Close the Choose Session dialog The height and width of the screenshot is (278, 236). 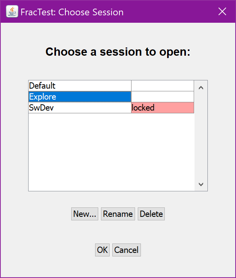pos(222,12)
